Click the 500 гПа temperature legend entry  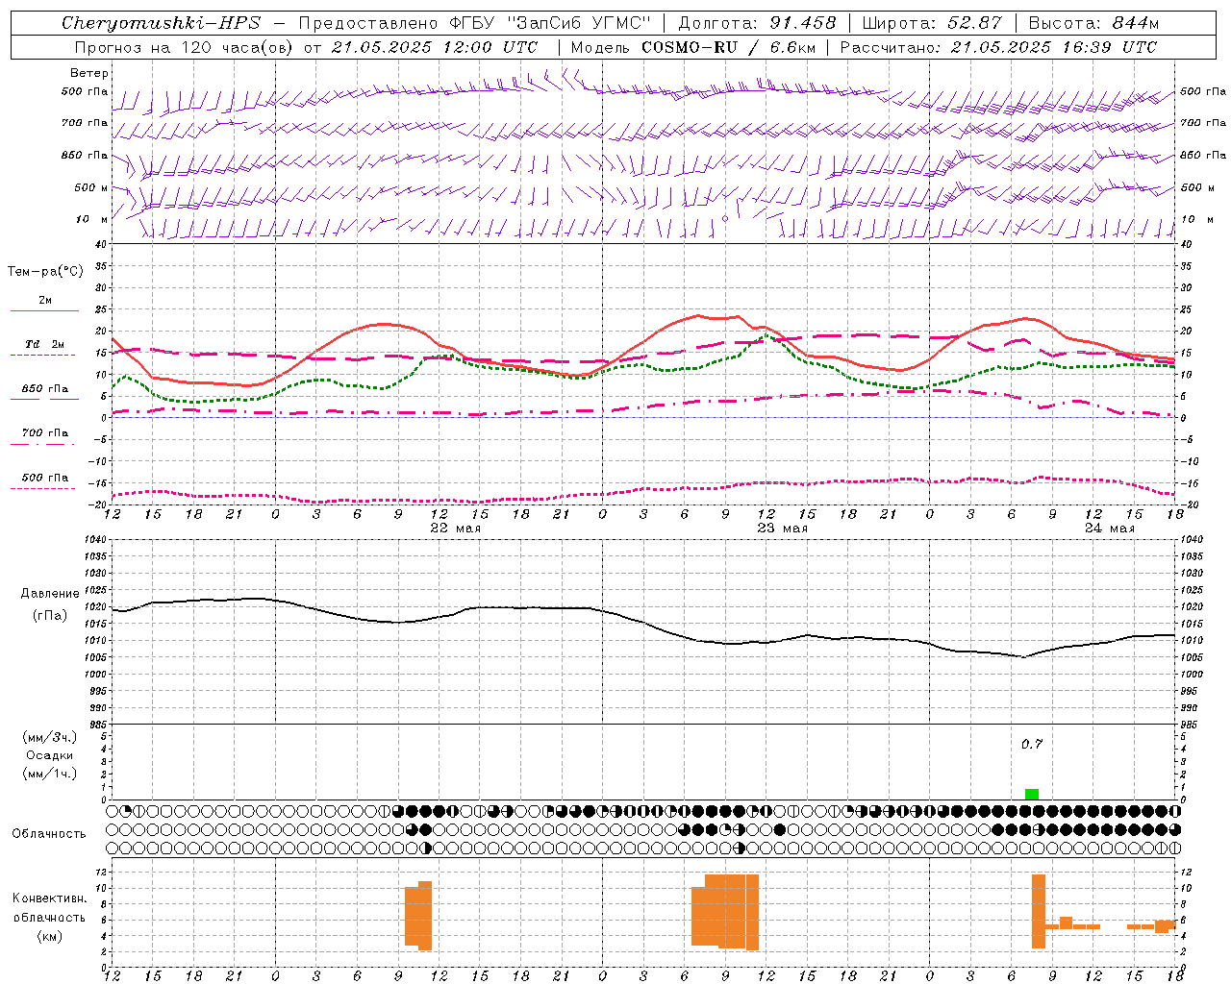45,478
